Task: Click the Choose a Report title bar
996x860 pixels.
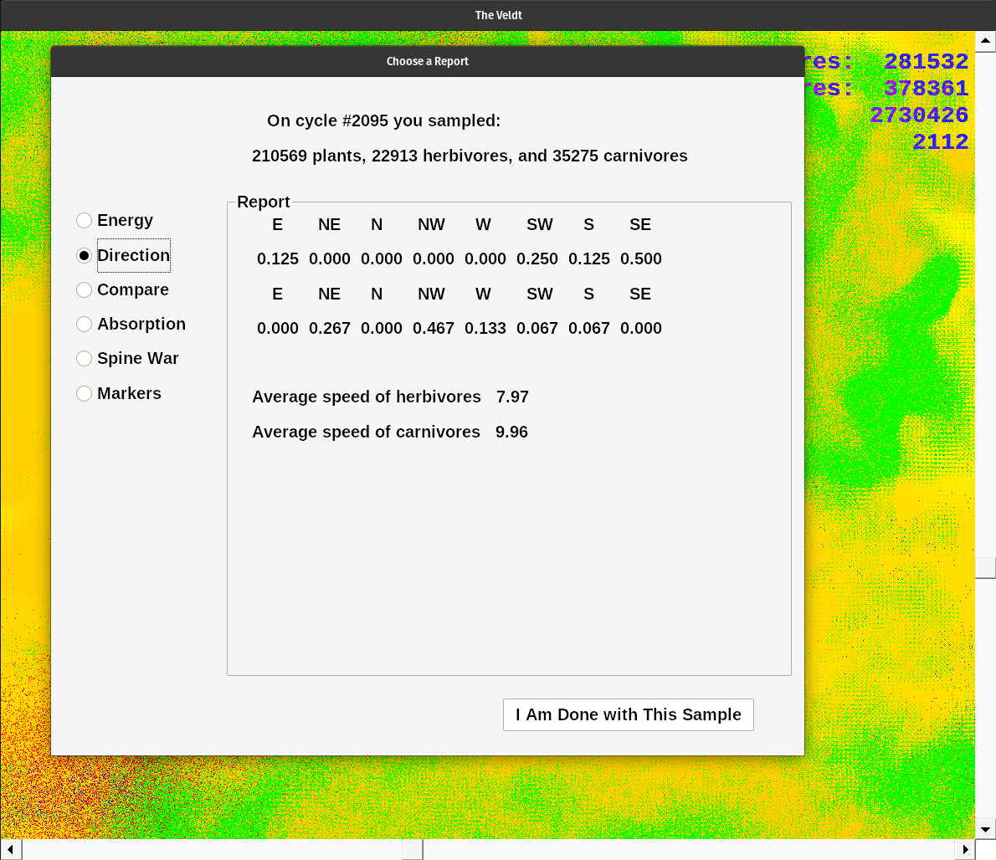Action: pyautogui.click(x=427, y=61)
